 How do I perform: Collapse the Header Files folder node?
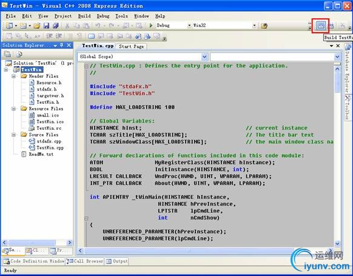(x=13, y=76)
